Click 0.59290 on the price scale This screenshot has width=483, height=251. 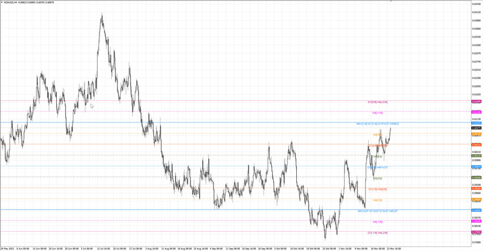point(477,185)
